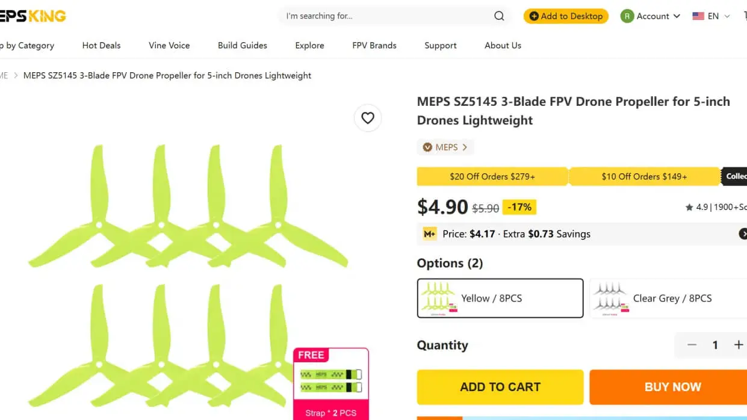Decrease quantity with the minus button
The image size is (747, 420).
[x=692, y=345]
